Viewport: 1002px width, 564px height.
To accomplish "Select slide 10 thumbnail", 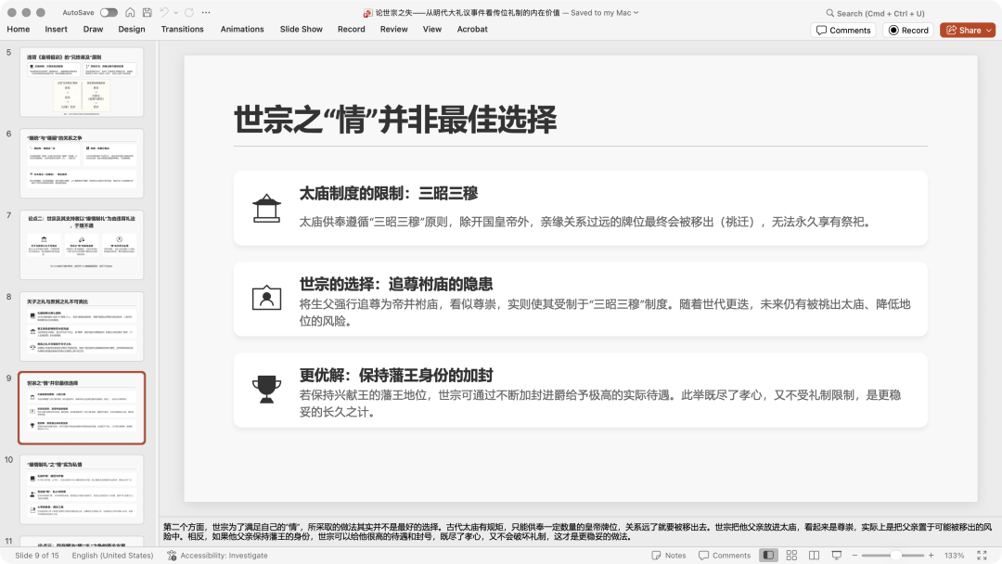I will (82, 489).
